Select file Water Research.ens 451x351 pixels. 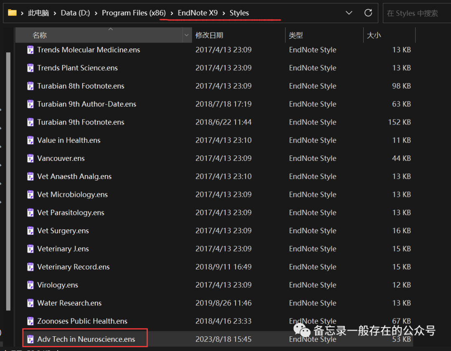click(x=69, y=303)
